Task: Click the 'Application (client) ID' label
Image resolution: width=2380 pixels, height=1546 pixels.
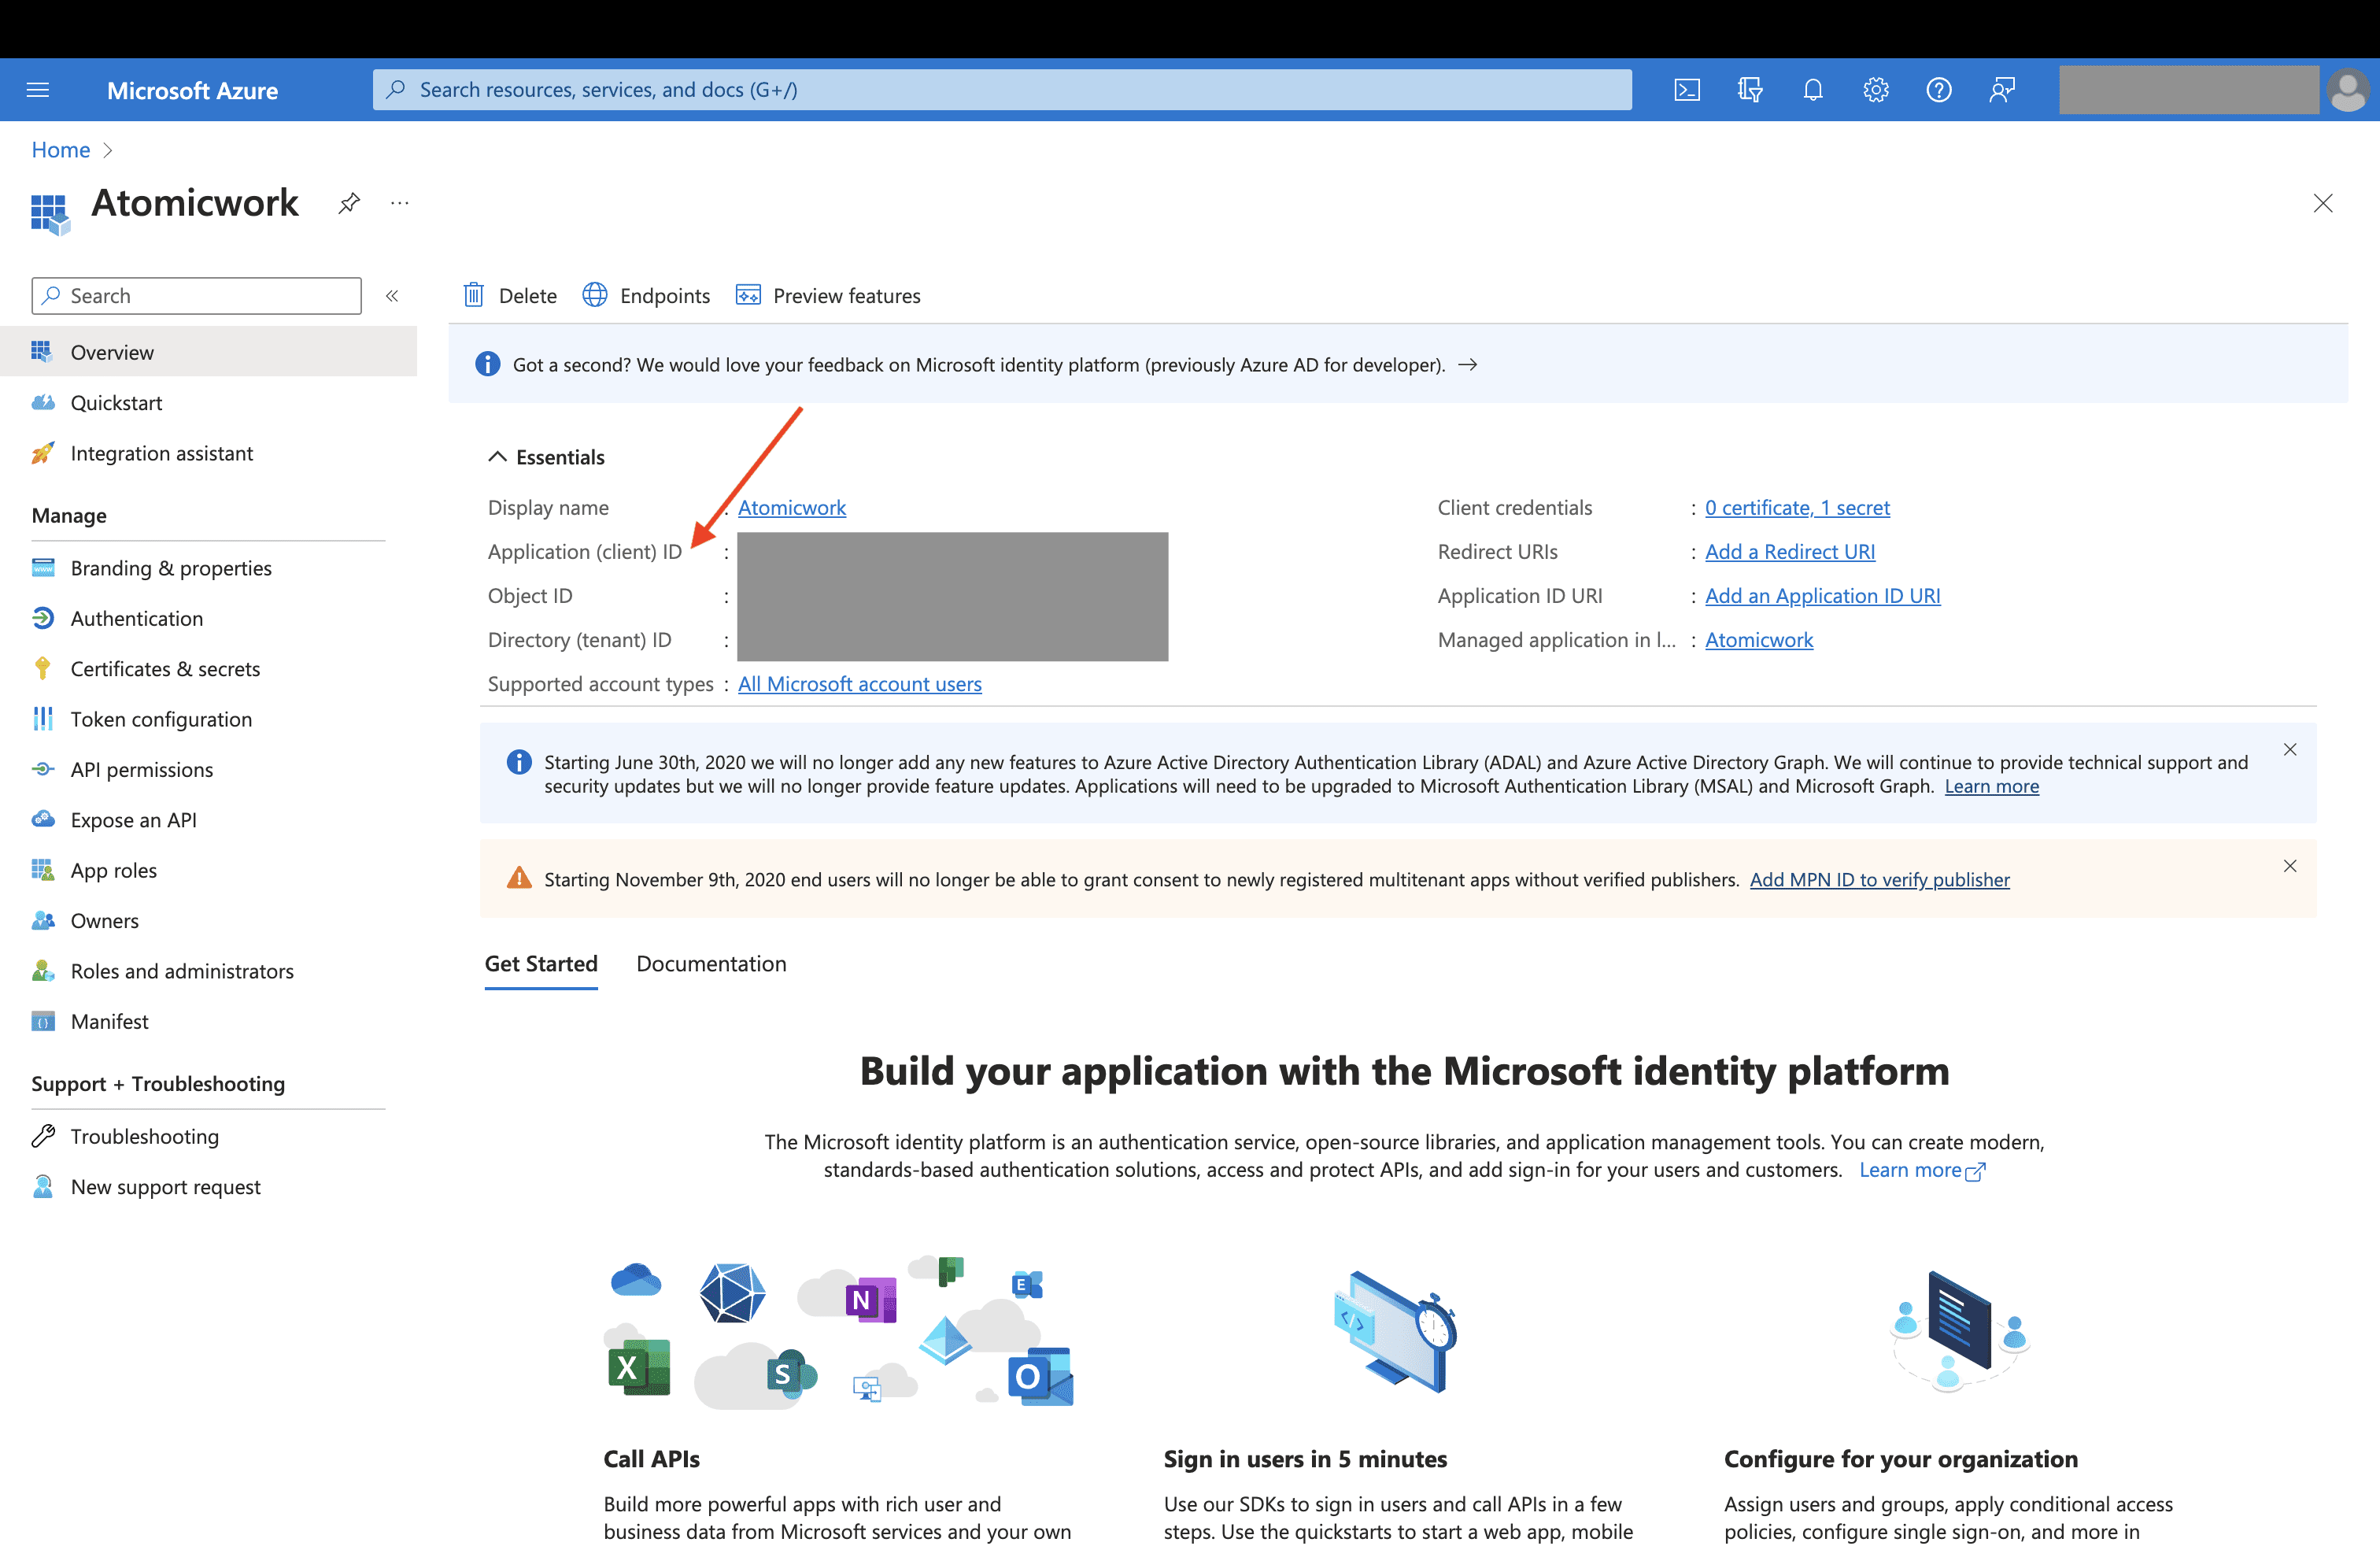Action: coord(585,552)
